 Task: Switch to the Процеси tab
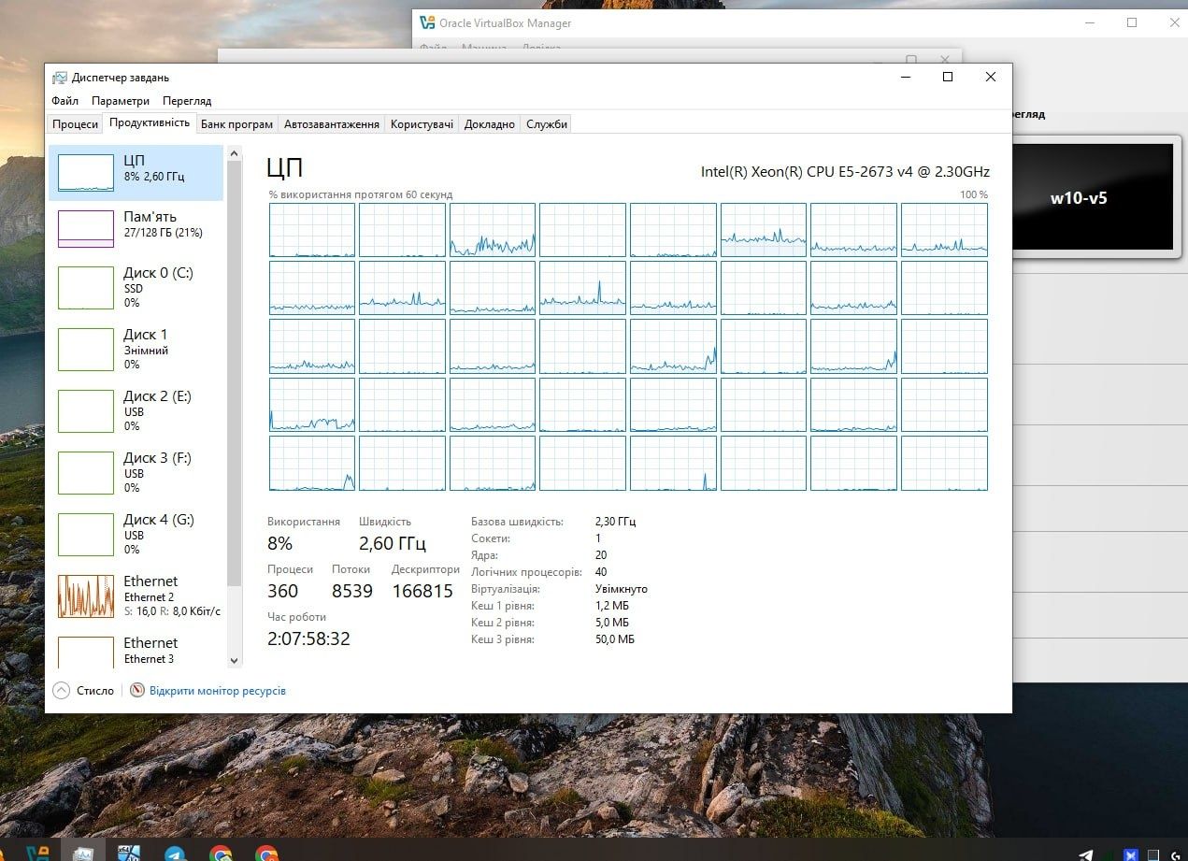[75, 123]
